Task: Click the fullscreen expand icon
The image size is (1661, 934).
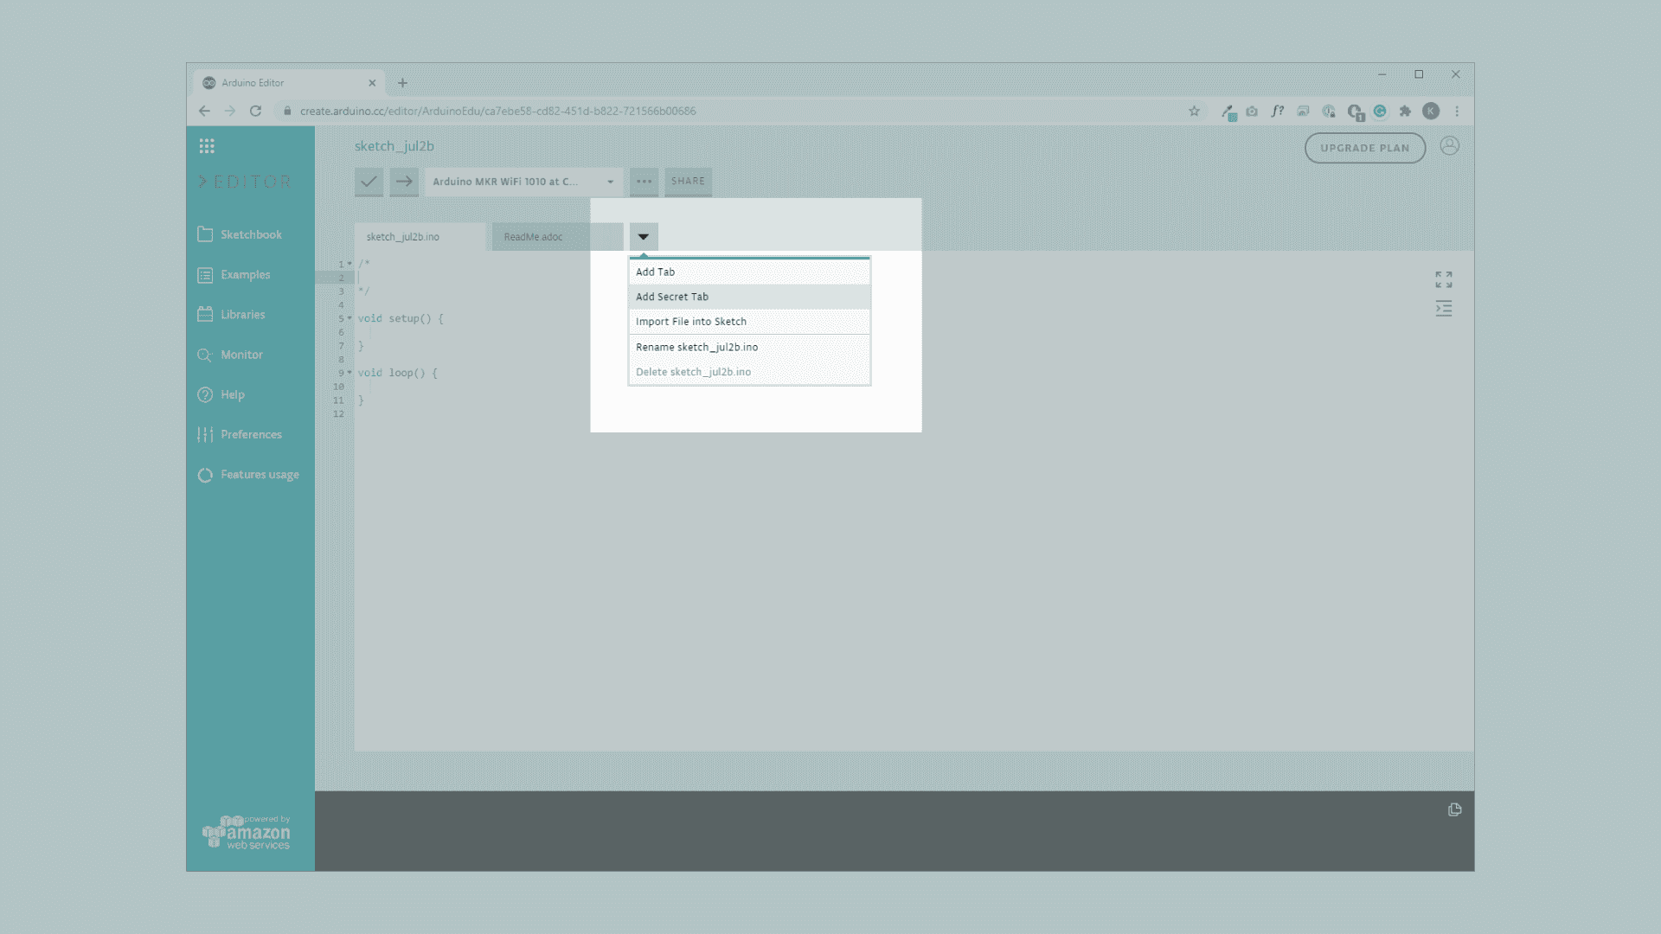Action: tap(1443, 279)
